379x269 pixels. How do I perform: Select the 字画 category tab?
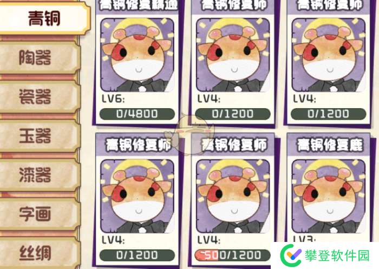(x=40, y=214)
